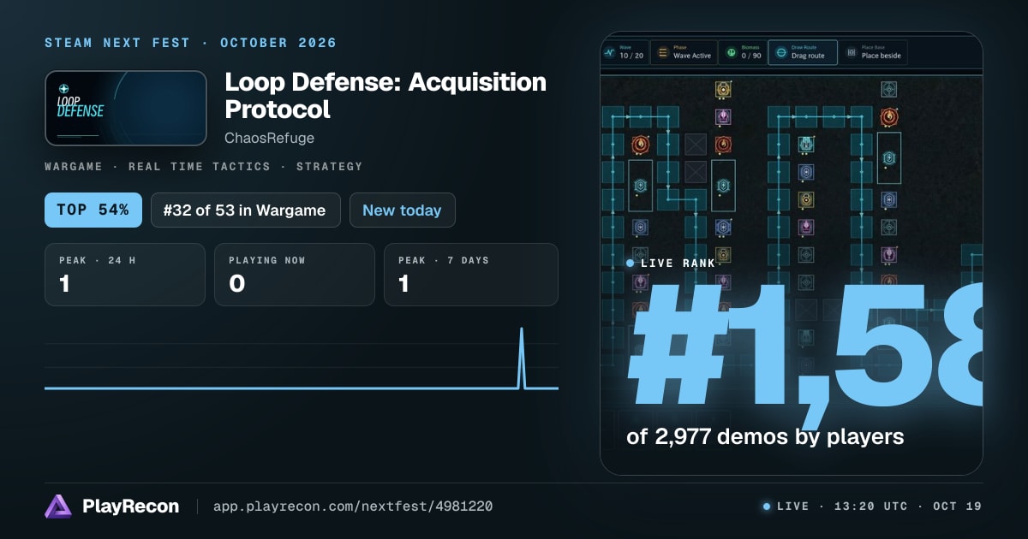Click the PEAK · 7 DAYS stat card

[x=471, y=275]
